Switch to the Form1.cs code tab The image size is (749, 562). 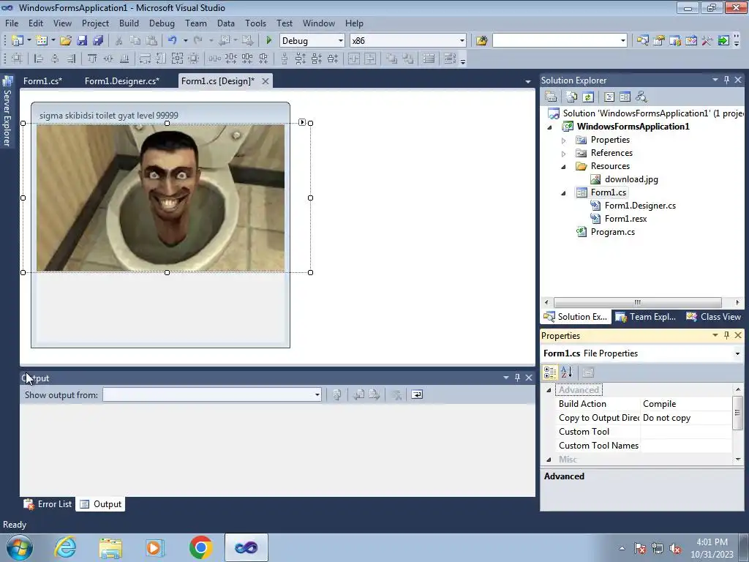pos(42,80)
